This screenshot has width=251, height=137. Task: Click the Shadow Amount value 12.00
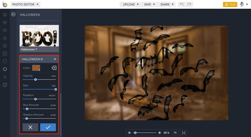pos(53,115)
